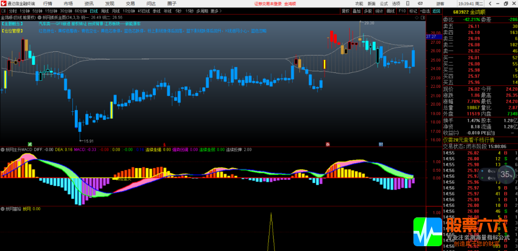Toggle the 妖网富裕 indicator circle button

click(x=3, y=209)
